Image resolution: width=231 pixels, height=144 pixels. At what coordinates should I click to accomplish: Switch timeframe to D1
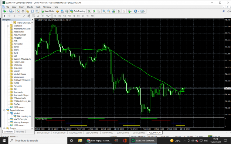pyautogui.click(x=83, y=16)
